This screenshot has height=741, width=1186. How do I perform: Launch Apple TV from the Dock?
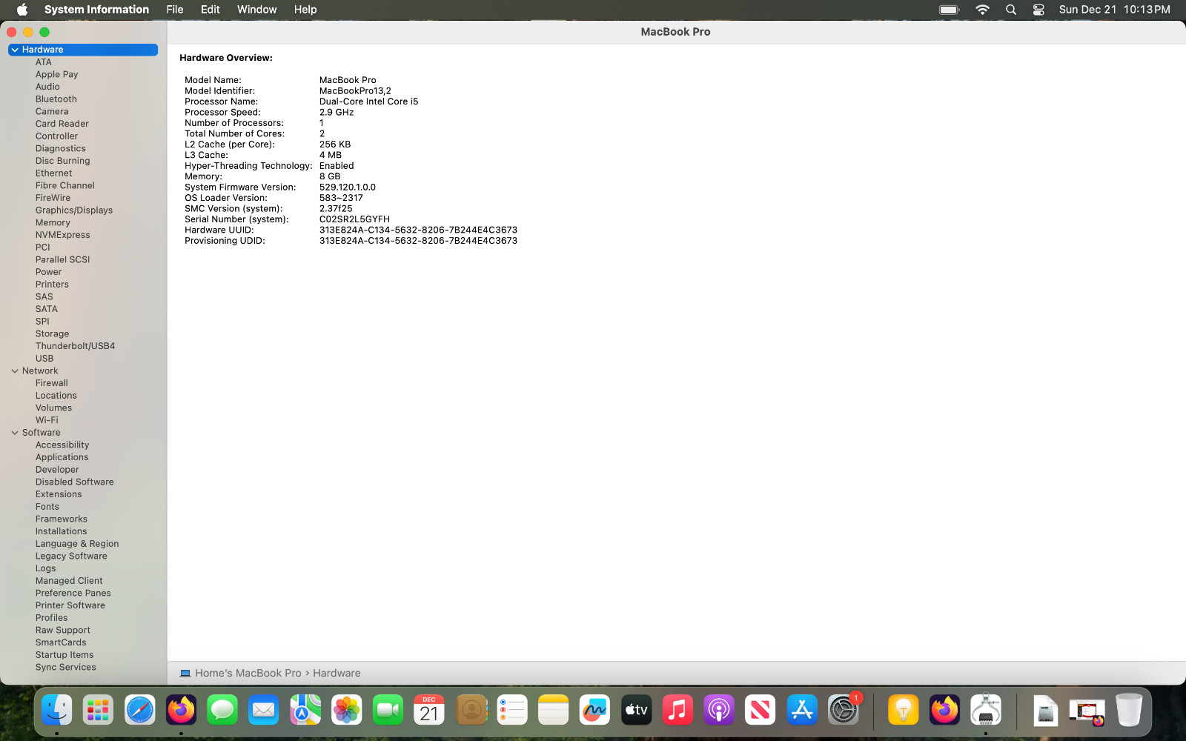pyautogui.click(x=636, y=710)
